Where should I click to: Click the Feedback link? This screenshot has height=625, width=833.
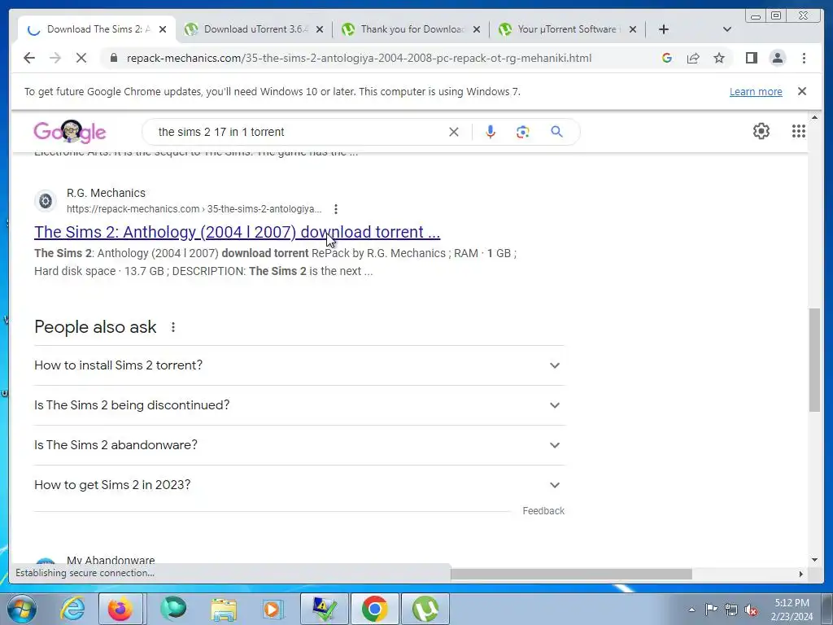(543, 511)
